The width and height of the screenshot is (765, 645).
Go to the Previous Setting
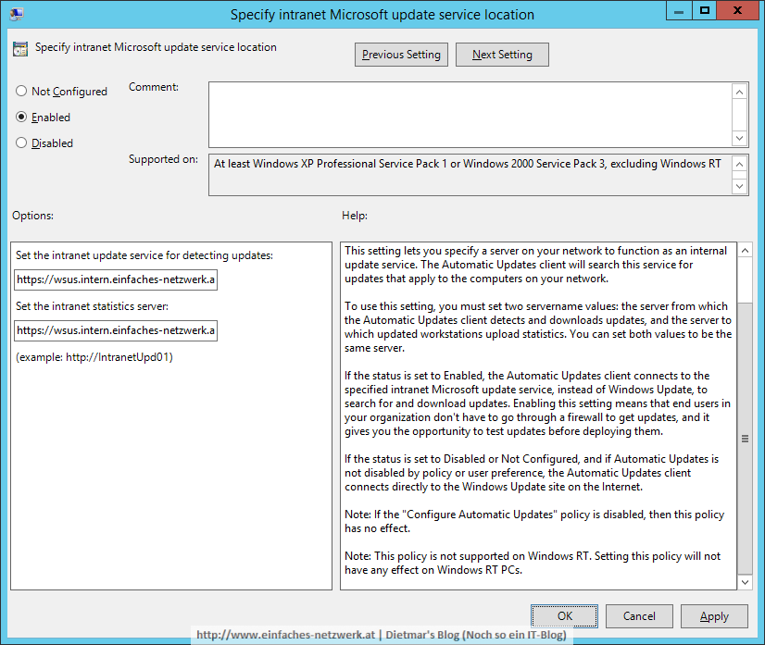pyautogui.click(x=401, y=55)
